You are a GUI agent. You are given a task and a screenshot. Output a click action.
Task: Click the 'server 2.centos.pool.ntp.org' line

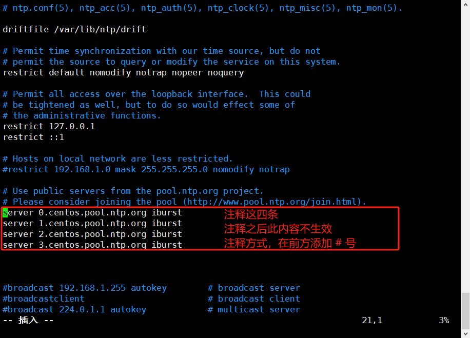(x=92, y=234)
